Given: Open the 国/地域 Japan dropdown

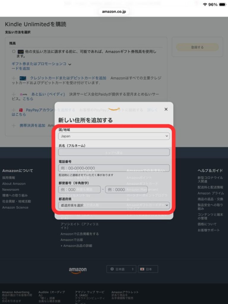Looking at the screenshot, I should [x=114, y=136].
